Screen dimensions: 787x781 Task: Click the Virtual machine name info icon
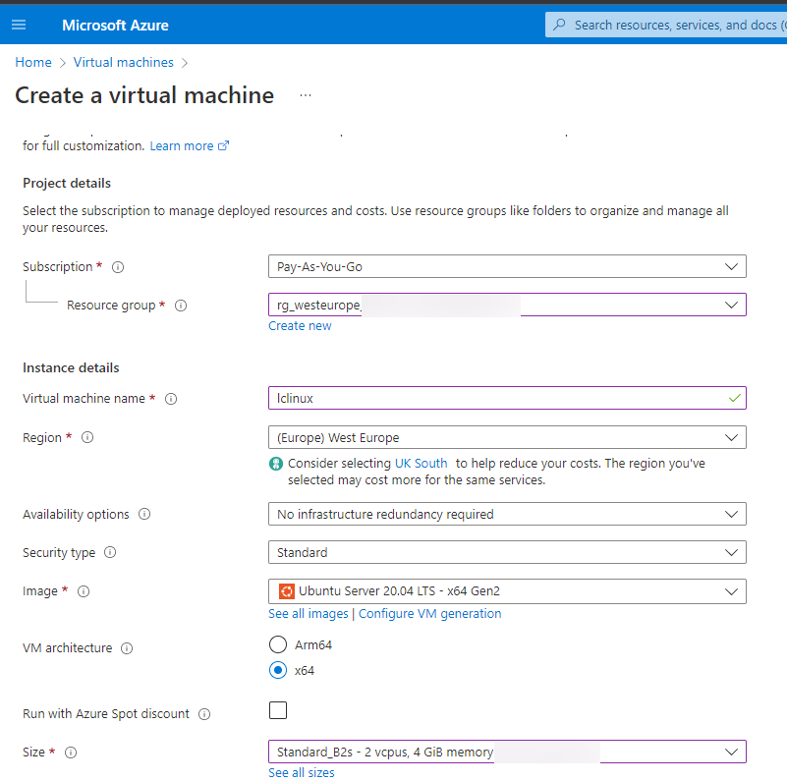point(171,399)
